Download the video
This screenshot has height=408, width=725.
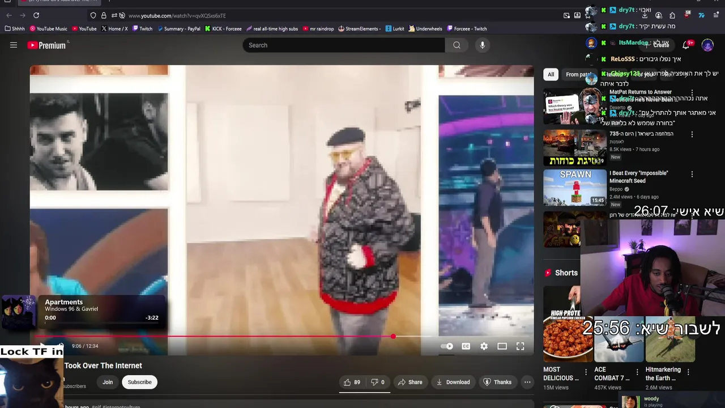point(453,382)
